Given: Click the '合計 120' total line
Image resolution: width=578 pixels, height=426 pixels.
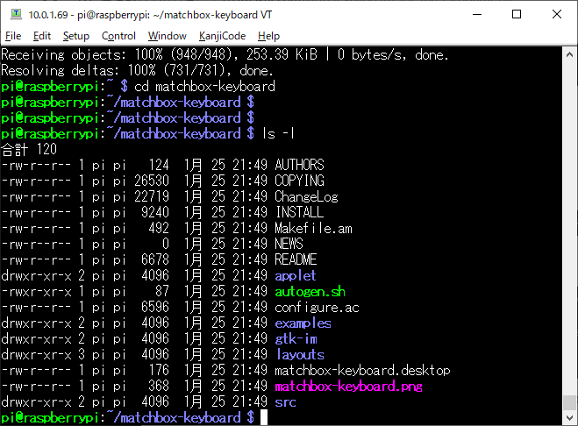Looking at the screenshot, I should [x=29, y=149].
